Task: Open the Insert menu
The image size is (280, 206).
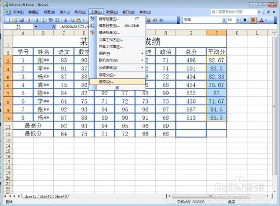Action: click(x=64, y=12)
